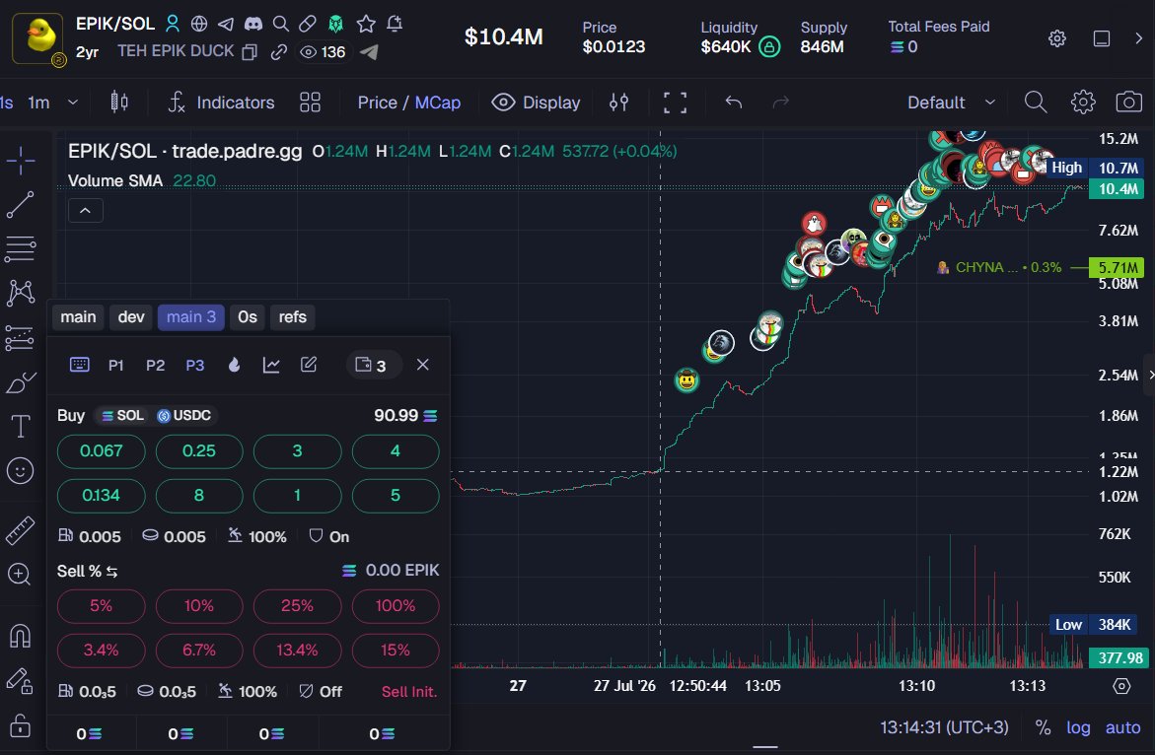Buy 0.067 SOL quick button
The width and height of the screenshot is (1155, 755).
click(101, 451)
